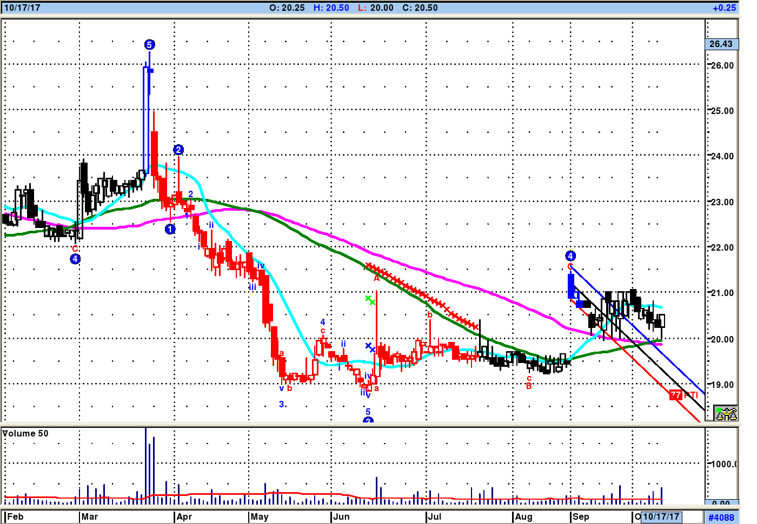Click the red 77 PTI badge
The width and height of the screenshot is (757, 524).
pos(676,395)
